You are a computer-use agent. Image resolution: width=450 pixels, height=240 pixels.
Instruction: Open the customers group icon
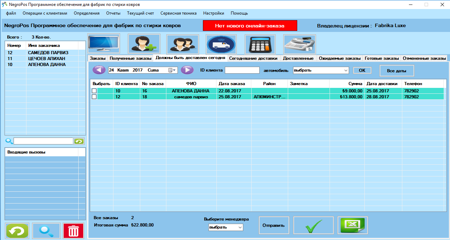tap(183, 44)
